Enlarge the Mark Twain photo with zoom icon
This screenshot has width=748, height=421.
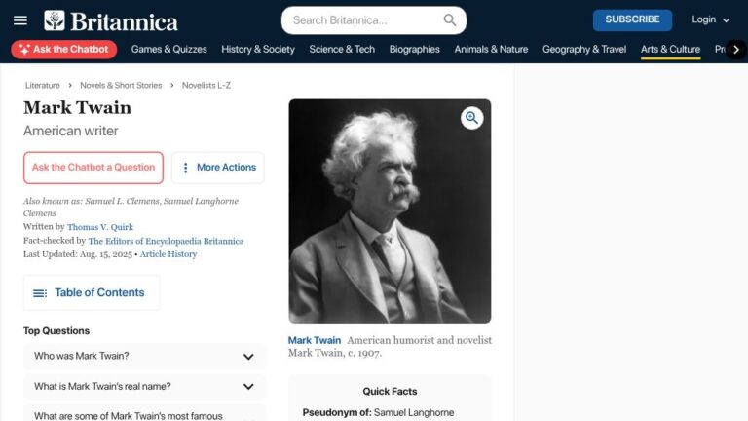471,117
